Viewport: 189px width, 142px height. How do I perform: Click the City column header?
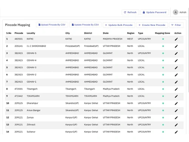[x=68, y=33]
